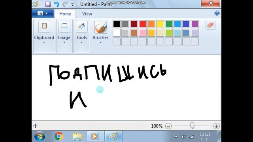Open the media player taskbar button

(96, 136)
